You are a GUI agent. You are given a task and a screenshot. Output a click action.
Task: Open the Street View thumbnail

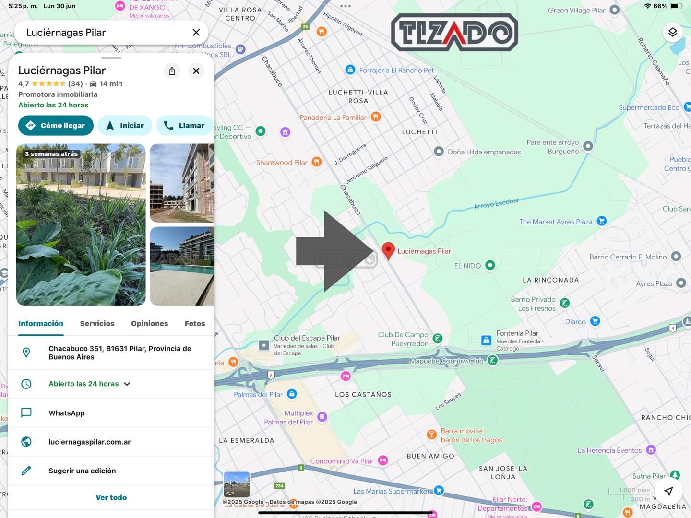pyautogui.click(x=237, y=484)
